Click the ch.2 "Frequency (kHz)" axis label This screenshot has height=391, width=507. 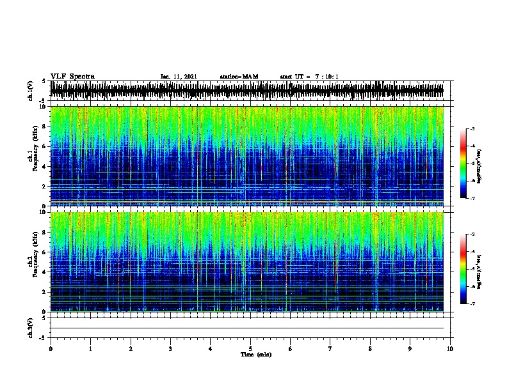(35, 254)
